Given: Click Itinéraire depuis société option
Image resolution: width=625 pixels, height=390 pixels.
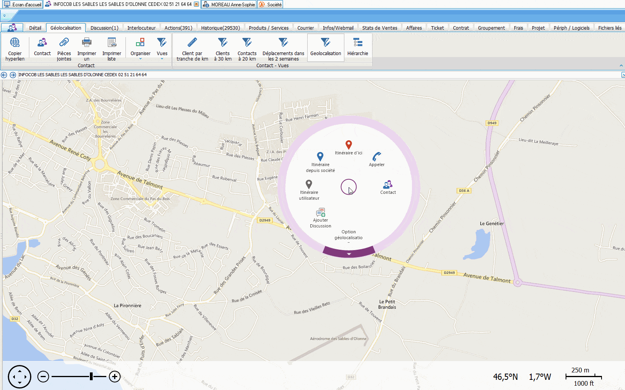Looking at the screenshot, I should [320, 157].
